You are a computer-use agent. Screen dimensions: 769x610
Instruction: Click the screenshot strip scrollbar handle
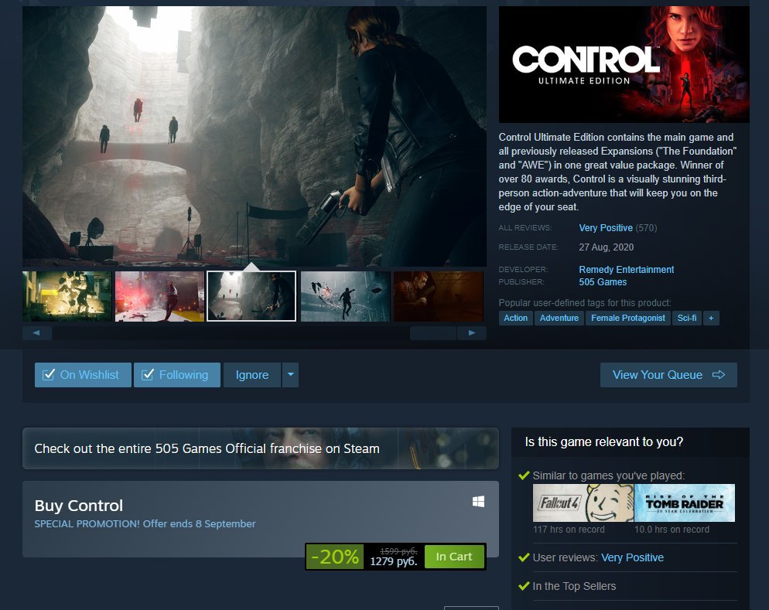pos(433,333)
